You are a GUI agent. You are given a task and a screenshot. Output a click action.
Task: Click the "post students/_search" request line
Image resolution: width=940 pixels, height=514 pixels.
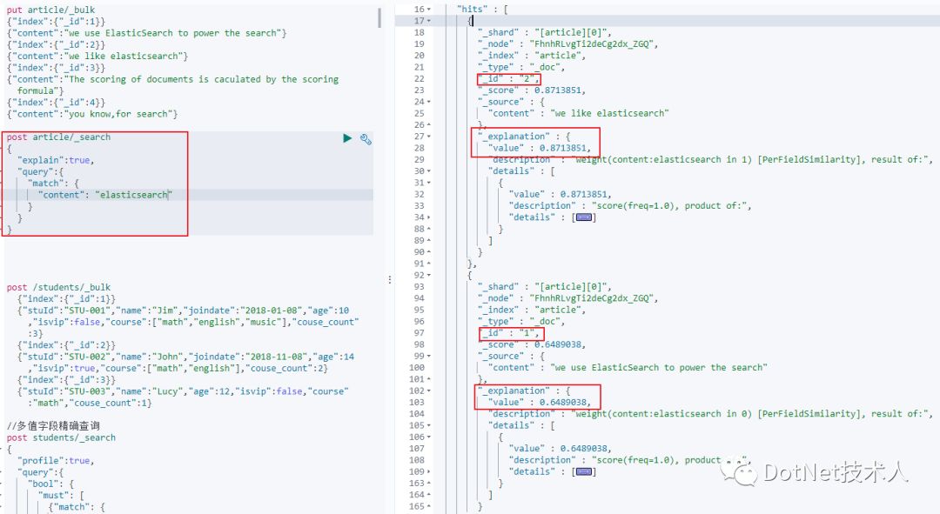pos(61,438)
